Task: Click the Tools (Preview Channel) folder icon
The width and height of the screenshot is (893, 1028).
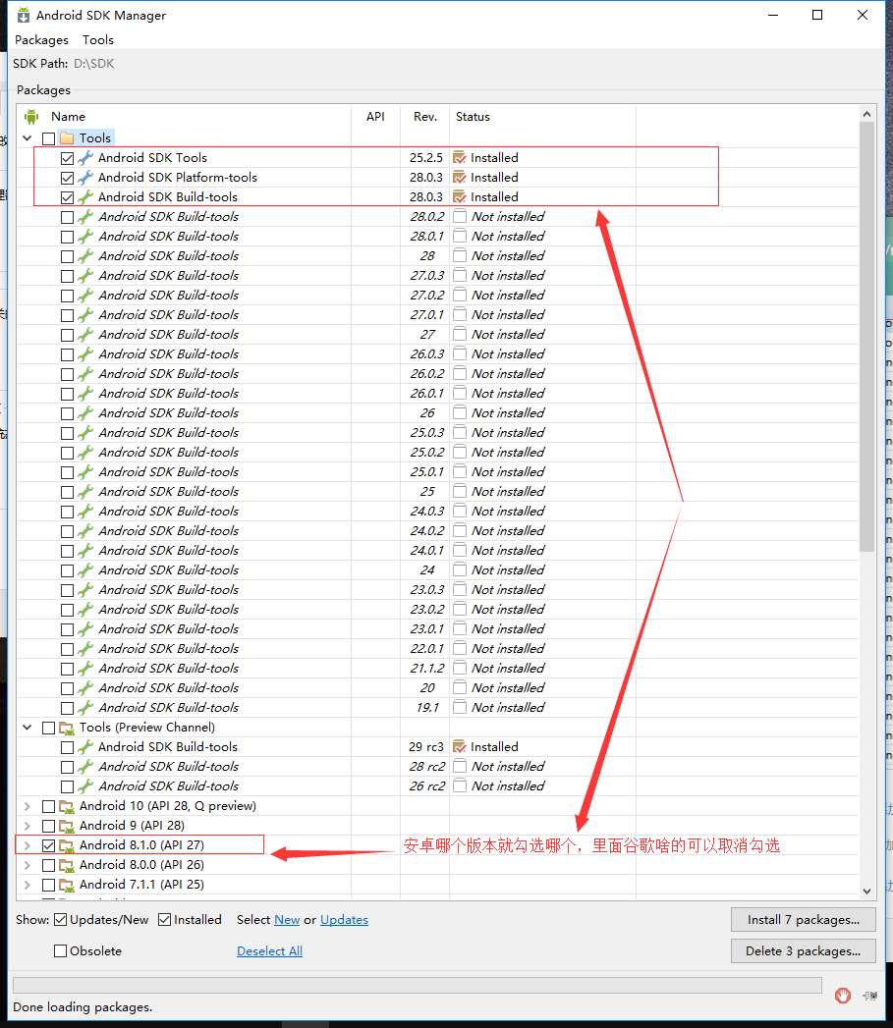Action: pos(67,728)
